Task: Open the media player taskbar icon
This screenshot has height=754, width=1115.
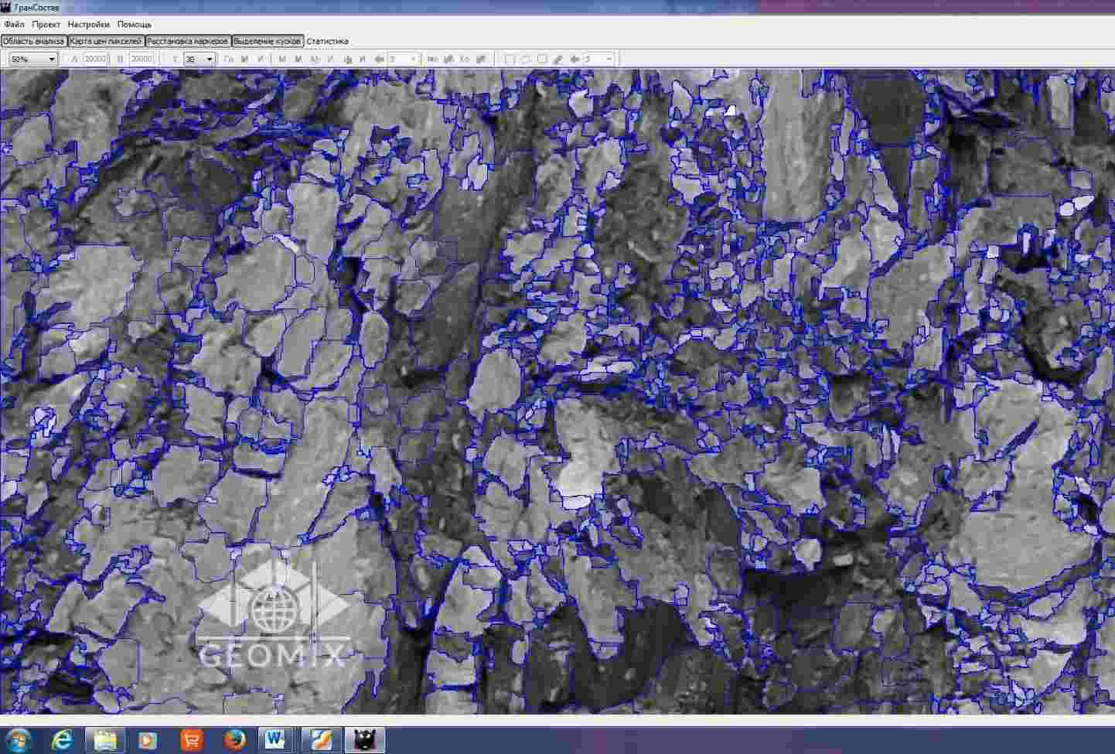Action: (148, 740)
